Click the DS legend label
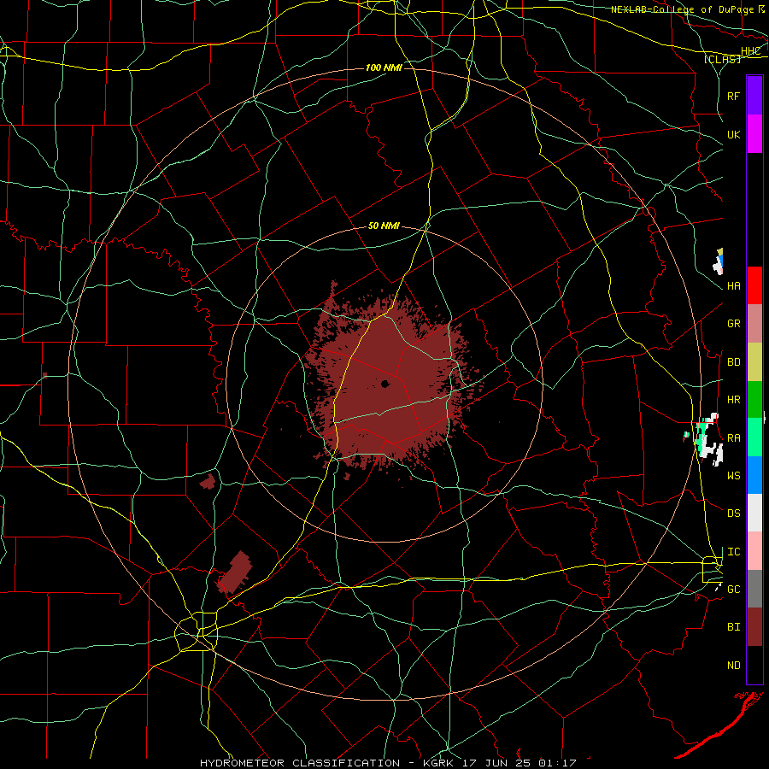769x769 pixels. click(x=733, y=514)
